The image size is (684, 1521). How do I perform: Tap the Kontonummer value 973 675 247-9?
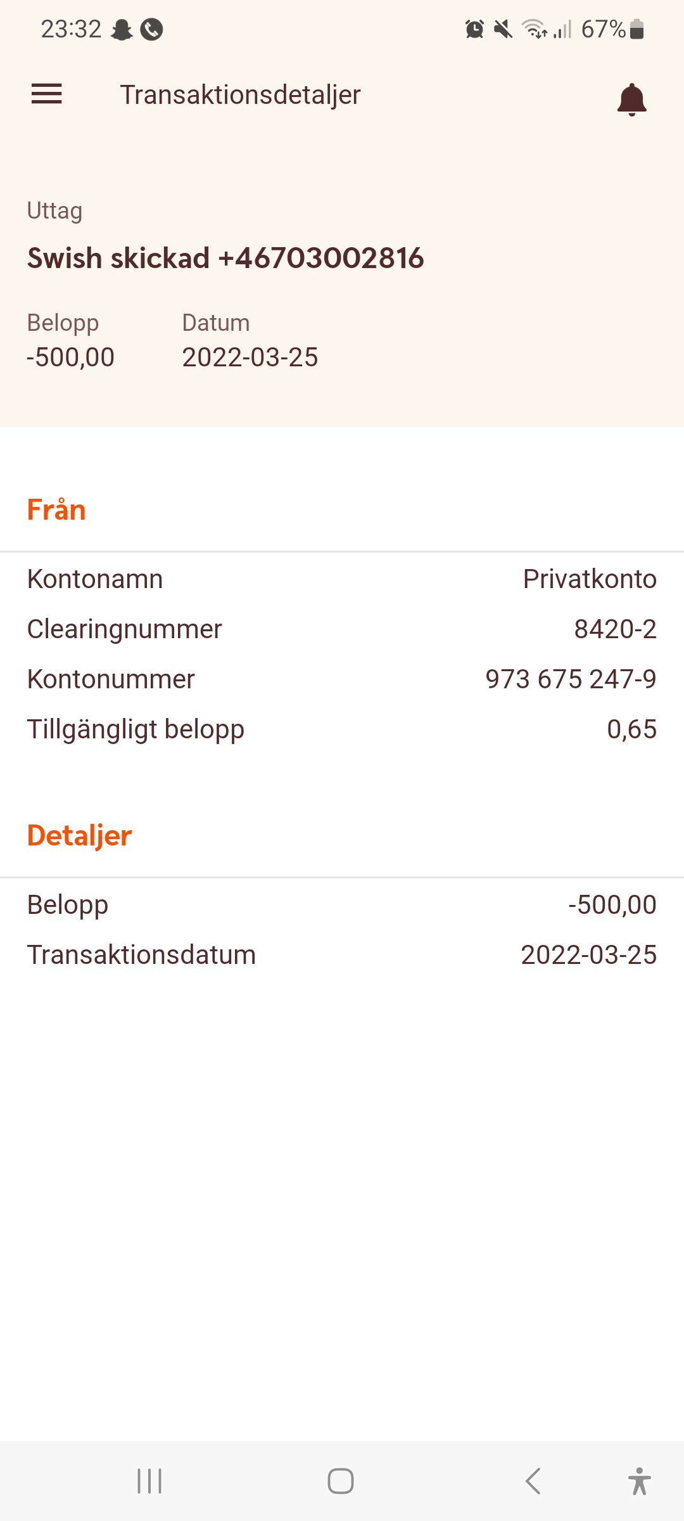[x=571, y=679]
